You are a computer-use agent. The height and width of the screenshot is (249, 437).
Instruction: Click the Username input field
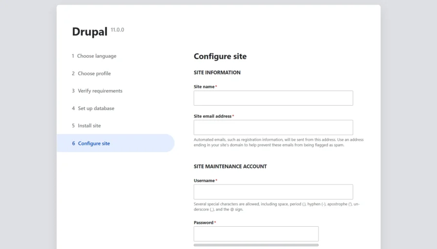(x=273, y=192)
